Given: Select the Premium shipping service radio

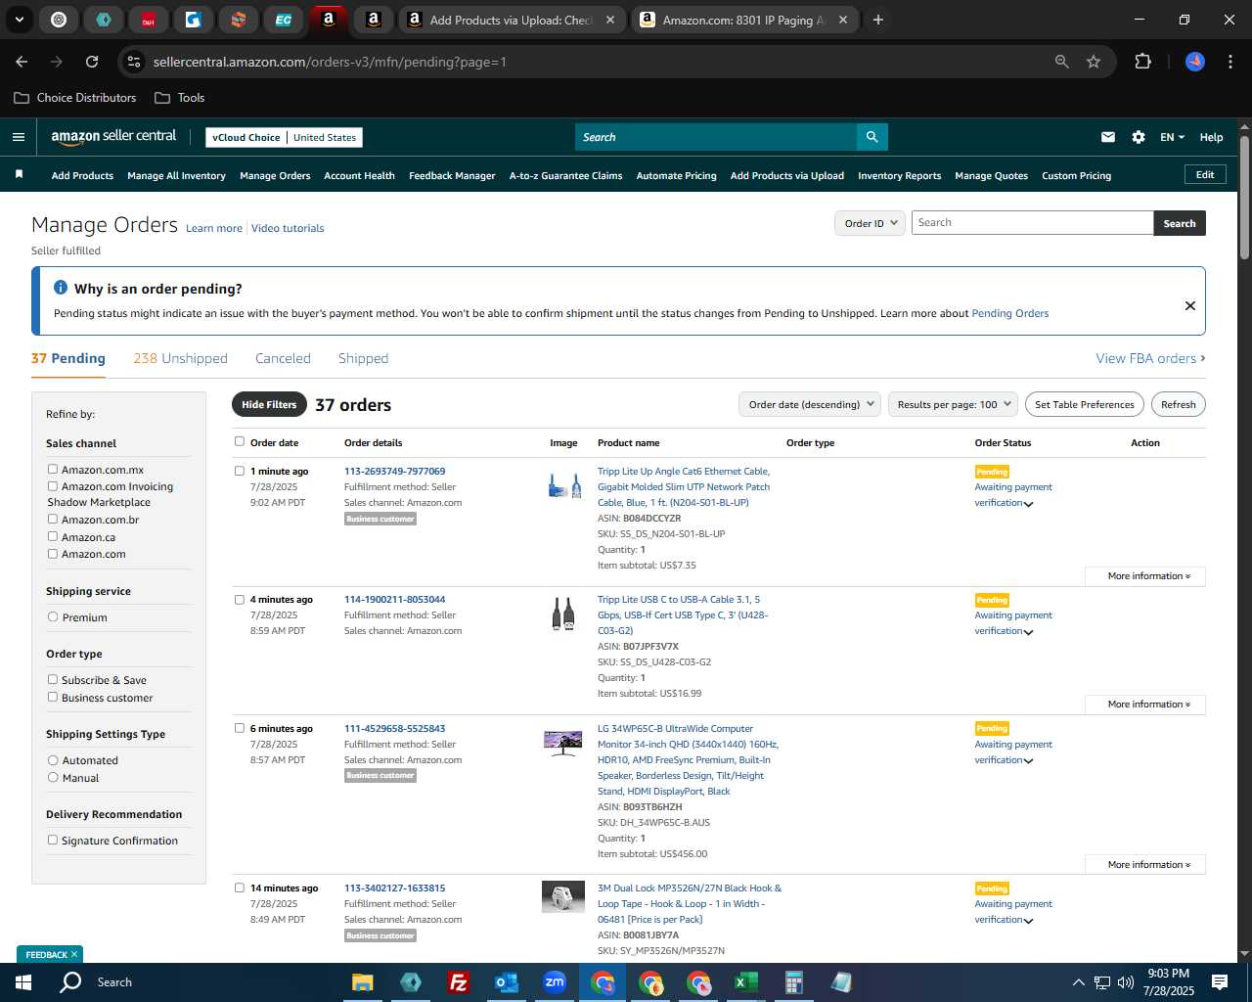Looking at the screenshot, I should pyautogui.click(x=53, y=616).
